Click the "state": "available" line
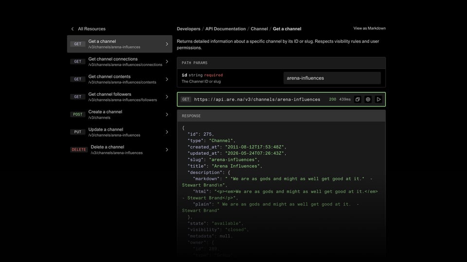 (216, 223)
